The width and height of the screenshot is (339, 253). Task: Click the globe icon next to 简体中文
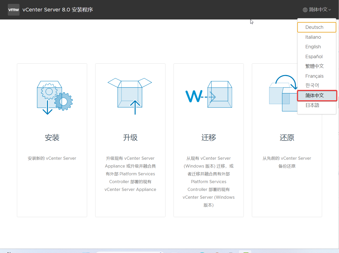(305, 10)
